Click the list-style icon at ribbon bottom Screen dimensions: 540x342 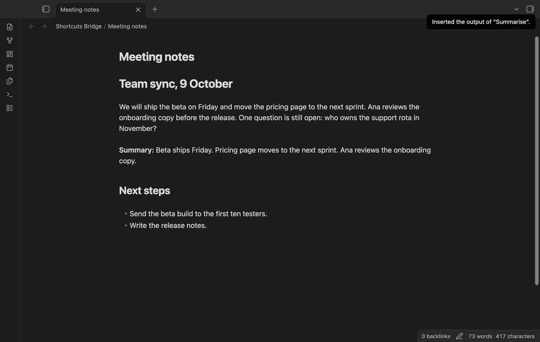coord(9,108)
